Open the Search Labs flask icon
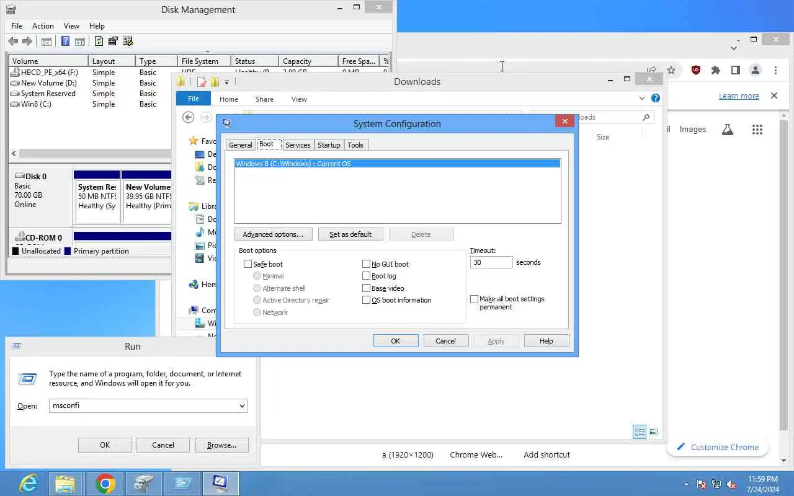Image resolution: width=794 pixels, height=496 pixels. tap(728, 129)
